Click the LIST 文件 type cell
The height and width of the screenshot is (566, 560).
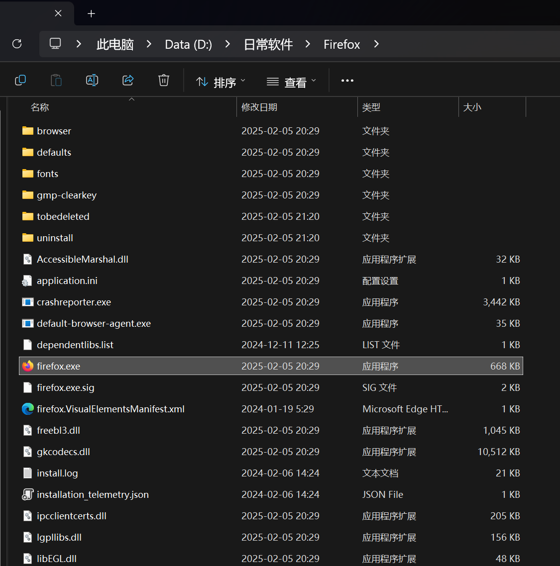(x=381, y=345)
